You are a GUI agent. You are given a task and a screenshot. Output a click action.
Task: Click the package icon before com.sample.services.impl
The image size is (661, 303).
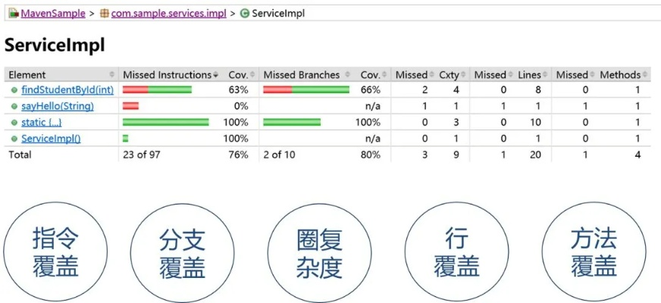(105, 14)
